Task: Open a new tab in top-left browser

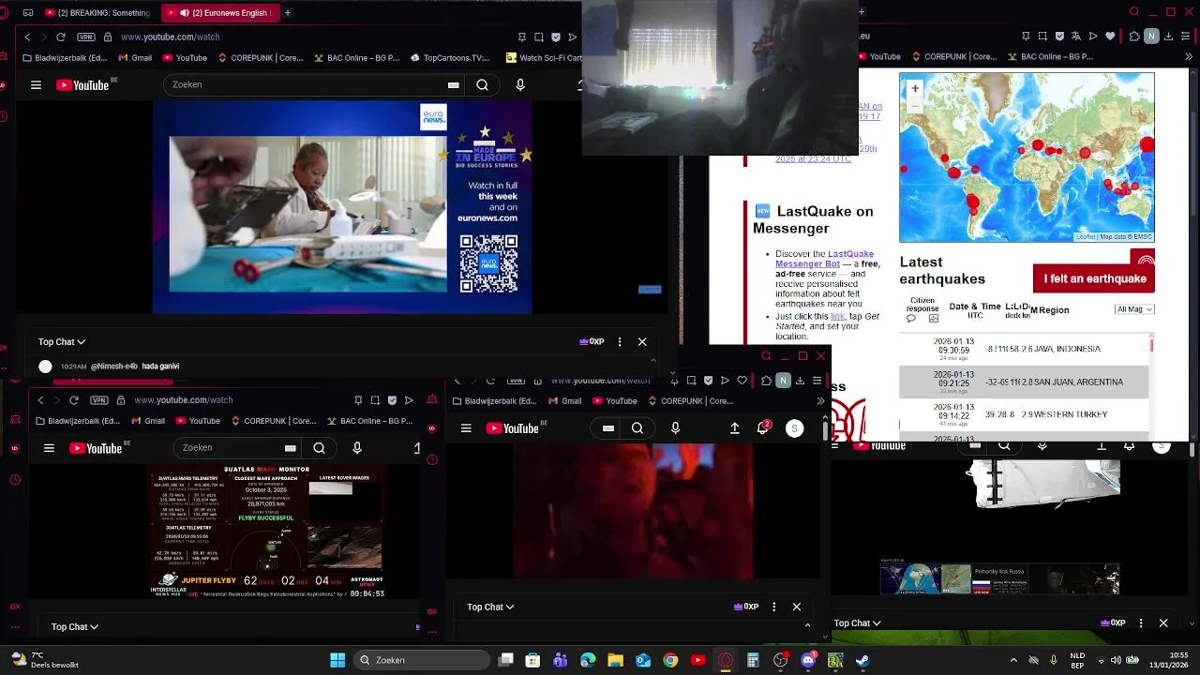Action: coord(288,13)
